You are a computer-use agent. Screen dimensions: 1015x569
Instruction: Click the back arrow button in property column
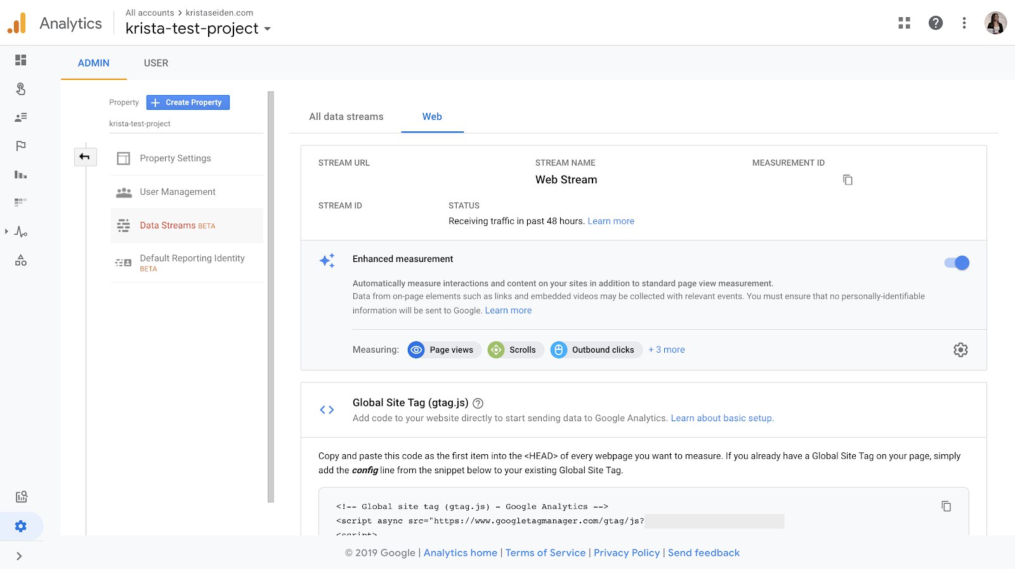[x=85, y=157]
